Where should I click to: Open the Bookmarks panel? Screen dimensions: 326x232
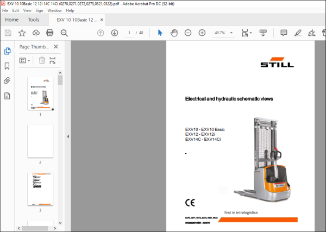[7, 66]
